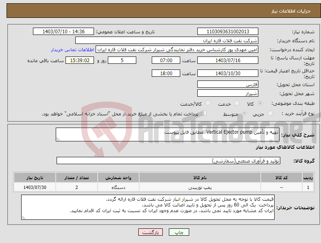The height and width of the screenshot is (243, 321).
Task: Click the quantity cell 2
Action: (76, 187)
